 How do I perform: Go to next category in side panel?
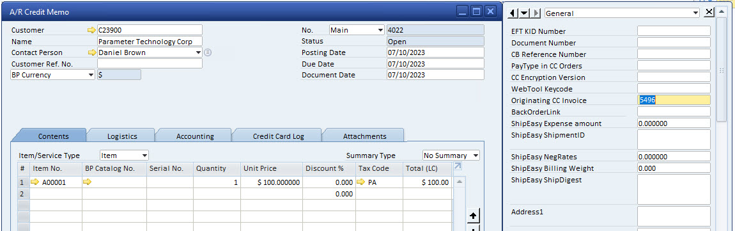[536, 13]
